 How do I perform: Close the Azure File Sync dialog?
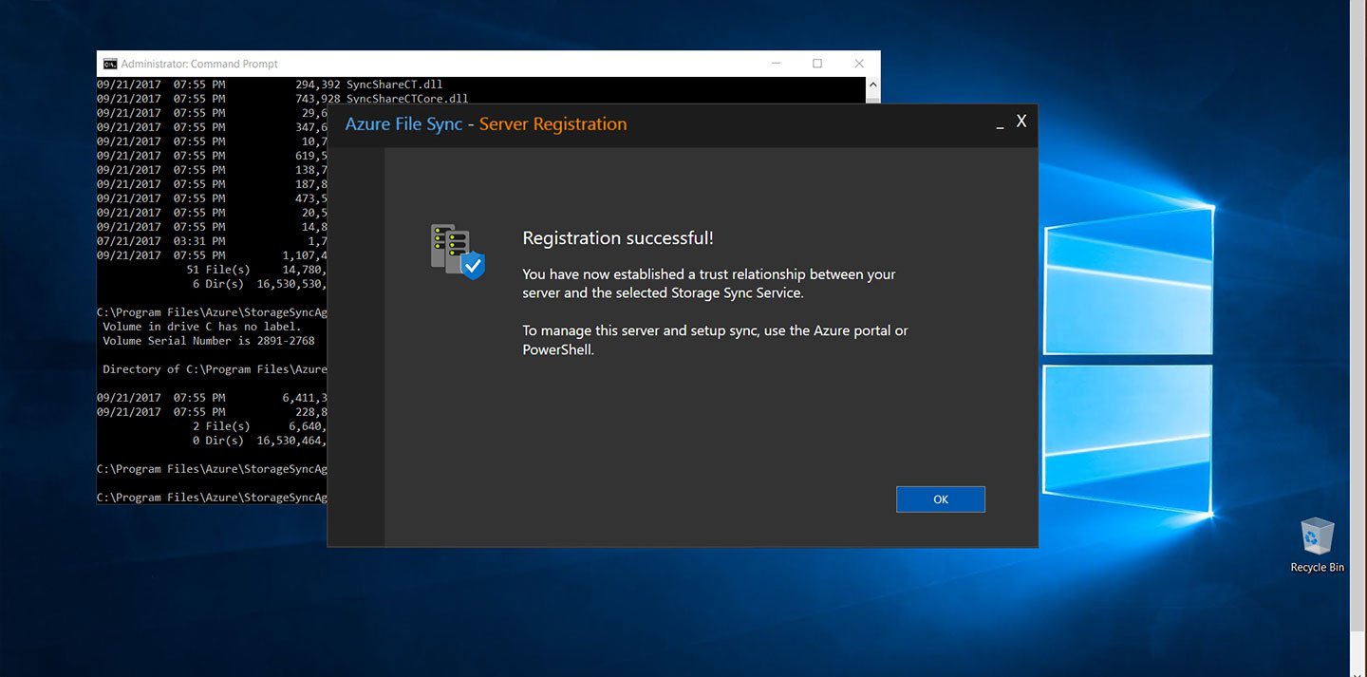pos(1021,122)
